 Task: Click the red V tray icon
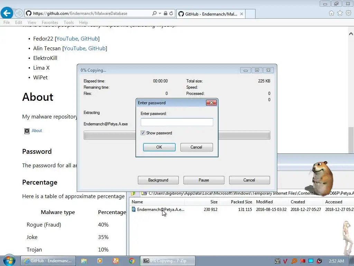[x=285, y=261]
